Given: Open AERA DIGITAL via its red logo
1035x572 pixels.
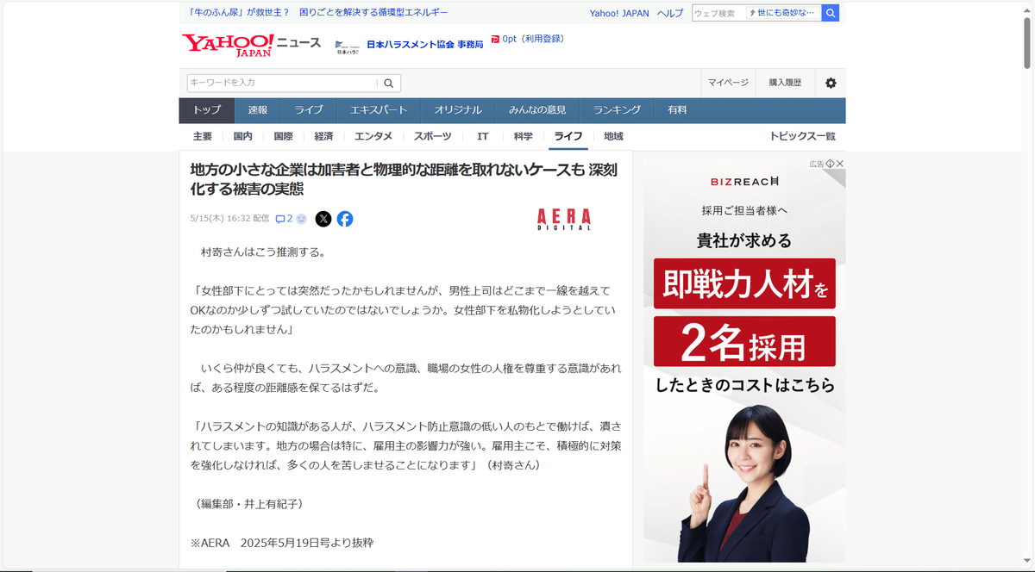Looking at the screenshot, I should (x=563, y=220).
